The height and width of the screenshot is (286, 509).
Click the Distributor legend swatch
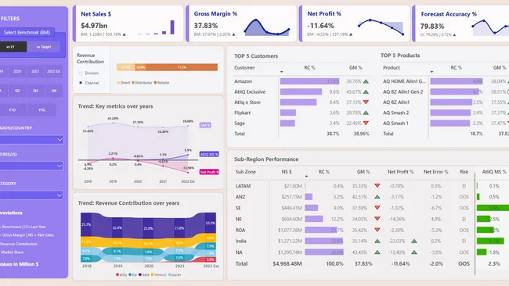[x=133, y=83]
